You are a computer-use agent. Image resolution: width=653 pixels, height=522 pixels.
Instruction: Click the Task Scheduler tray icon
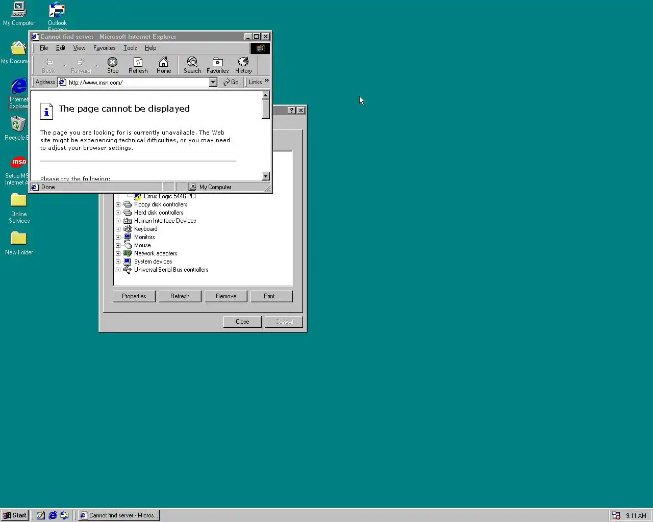616,515
